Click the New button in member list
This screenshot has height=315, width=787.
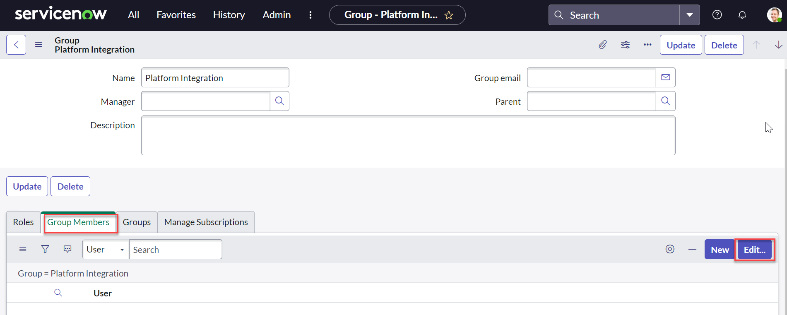coord(720,250)
